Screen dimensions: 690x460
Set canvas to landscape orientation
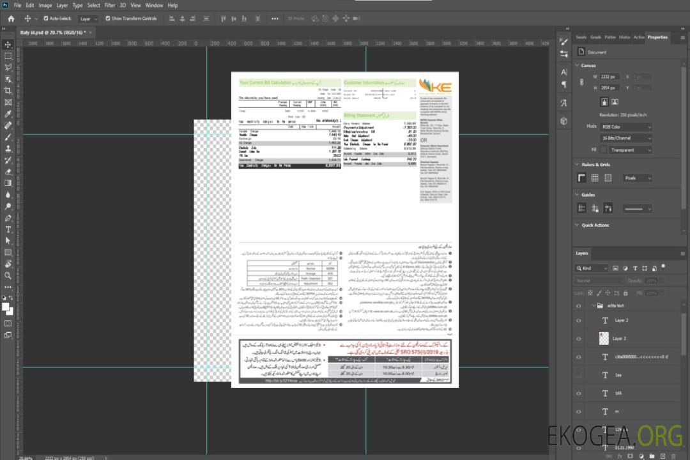tap(615, 102)
